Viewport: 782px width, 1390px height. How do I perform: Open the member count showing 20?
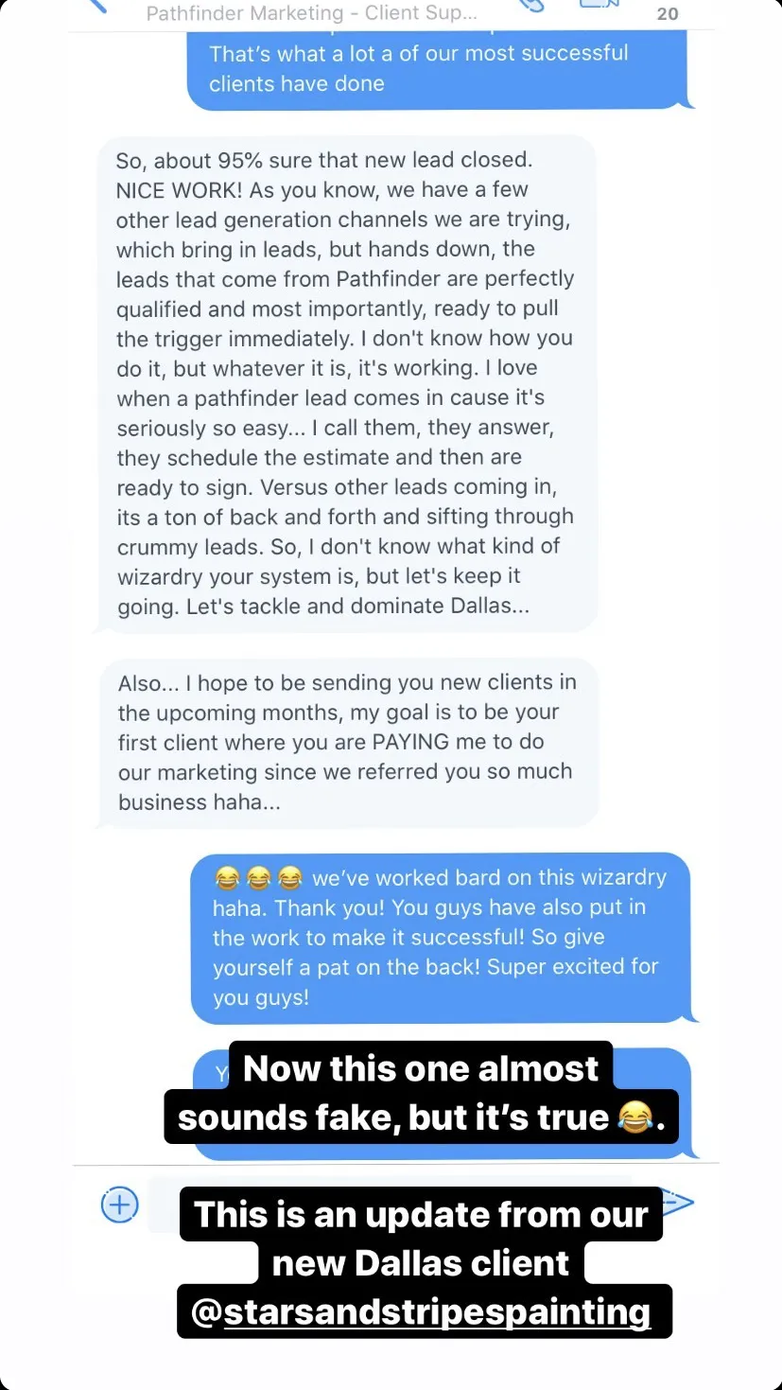(x=668, y=13)
